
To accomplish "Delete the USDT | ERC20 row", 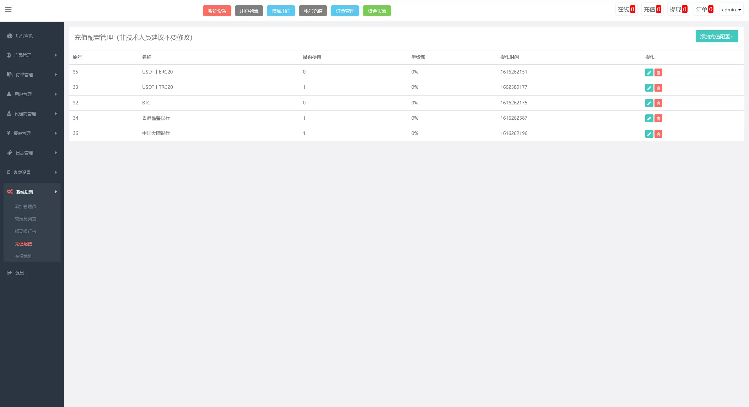I will point(658,72).
